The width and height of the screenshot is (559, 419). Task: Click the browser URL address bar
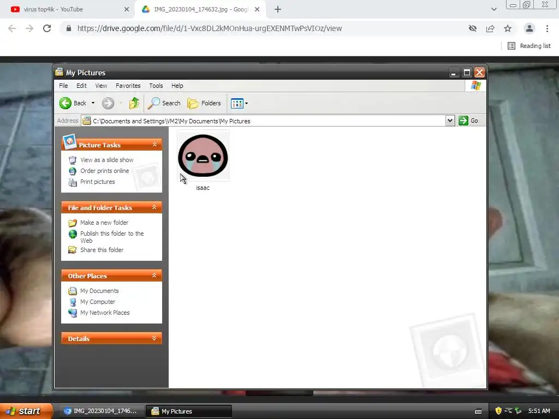click(264, 28)
